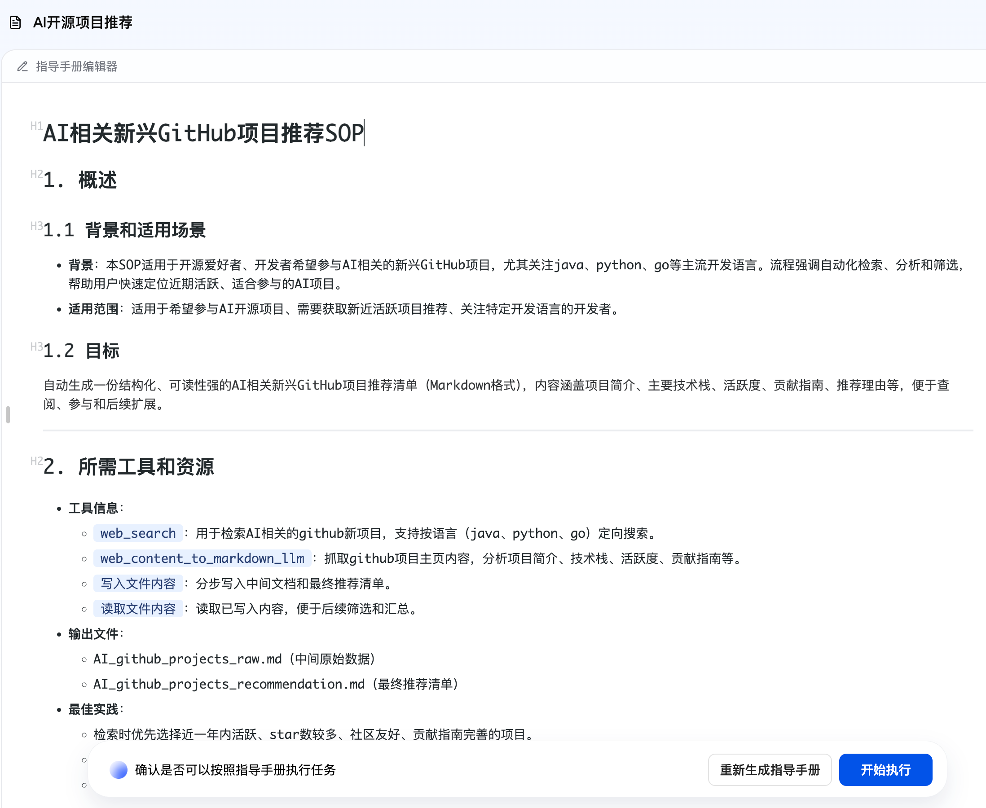Viewport: 986px width, 808px height.
Task: Click the file name AI_github_projects_raw.md
Action: point(188,659)
